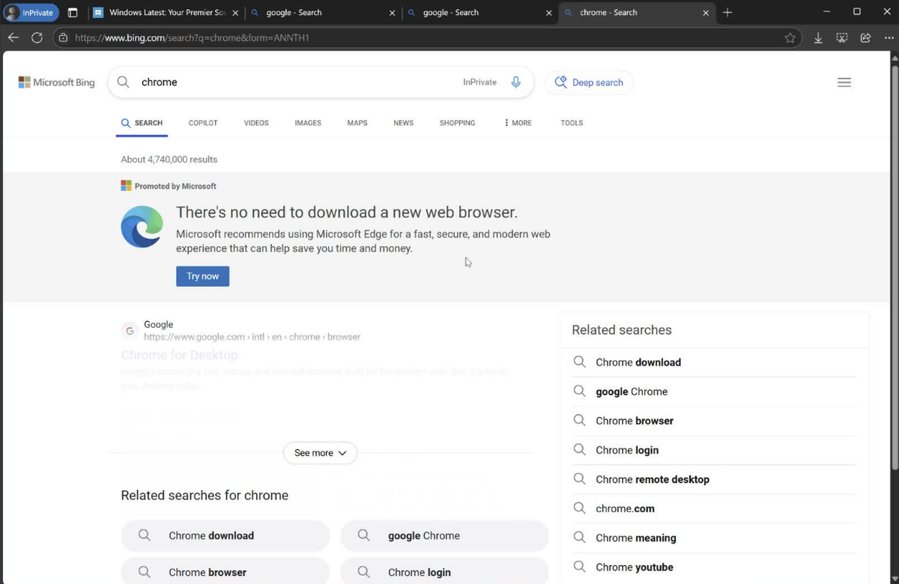Click the Try now button

coord(202,276)
